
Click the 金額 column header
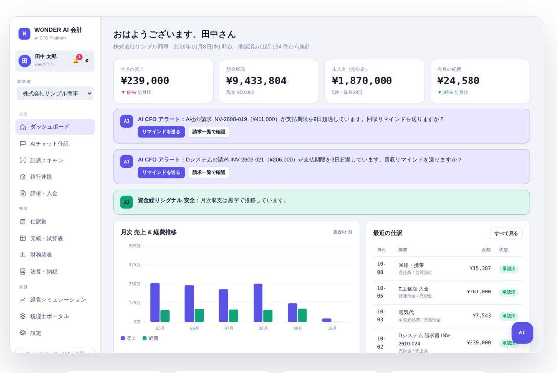(x=486, y=250)
